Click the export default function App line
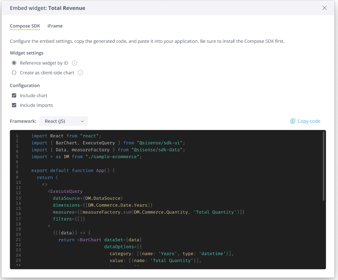Image resolution: width=338 pixels, height=280 pixels. [73, 171]
